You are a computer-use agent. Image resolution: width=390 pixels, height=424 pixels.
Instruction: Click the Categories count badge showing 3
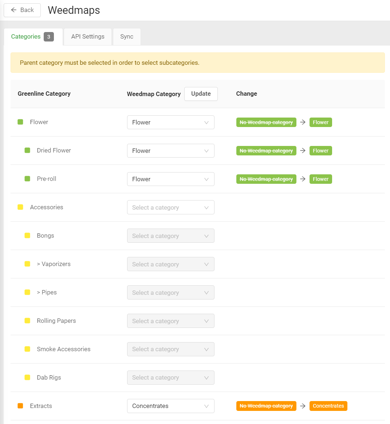click(49, 37)
